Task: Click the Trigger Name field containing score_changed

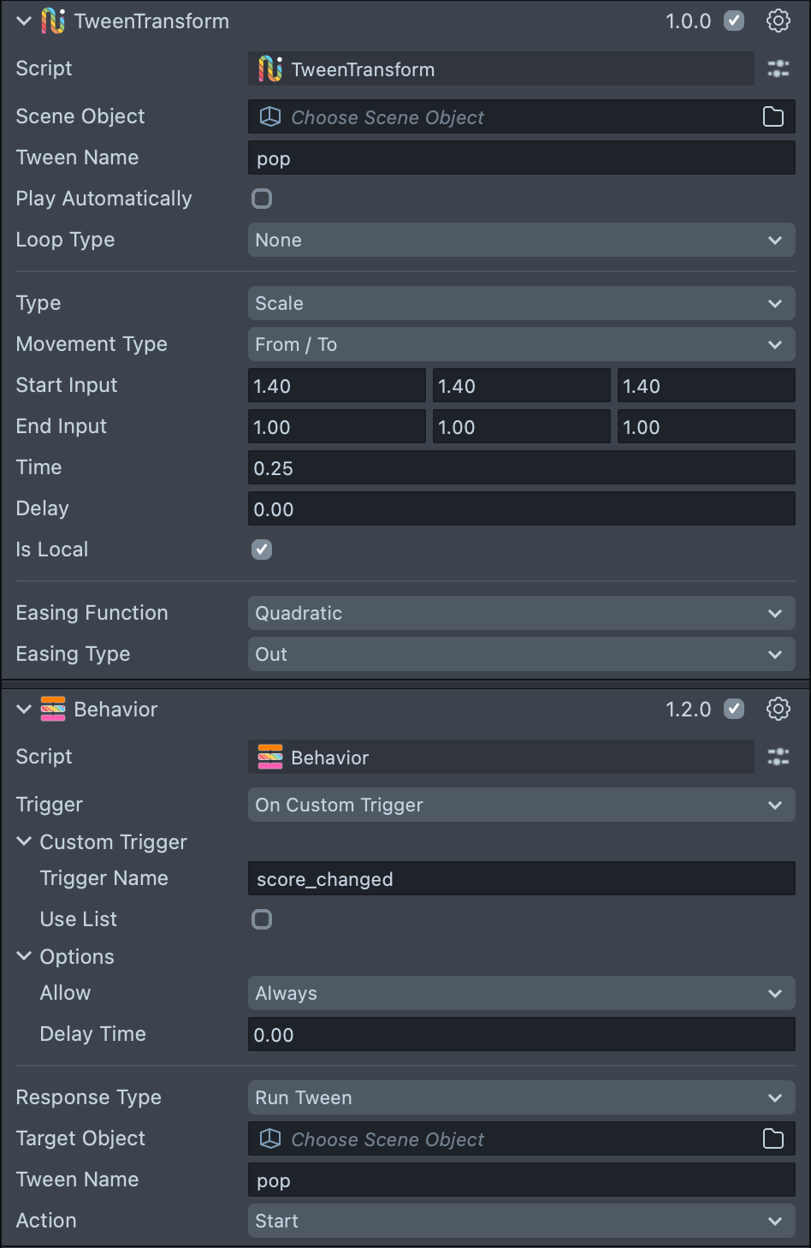Action: tap(521, 878)
